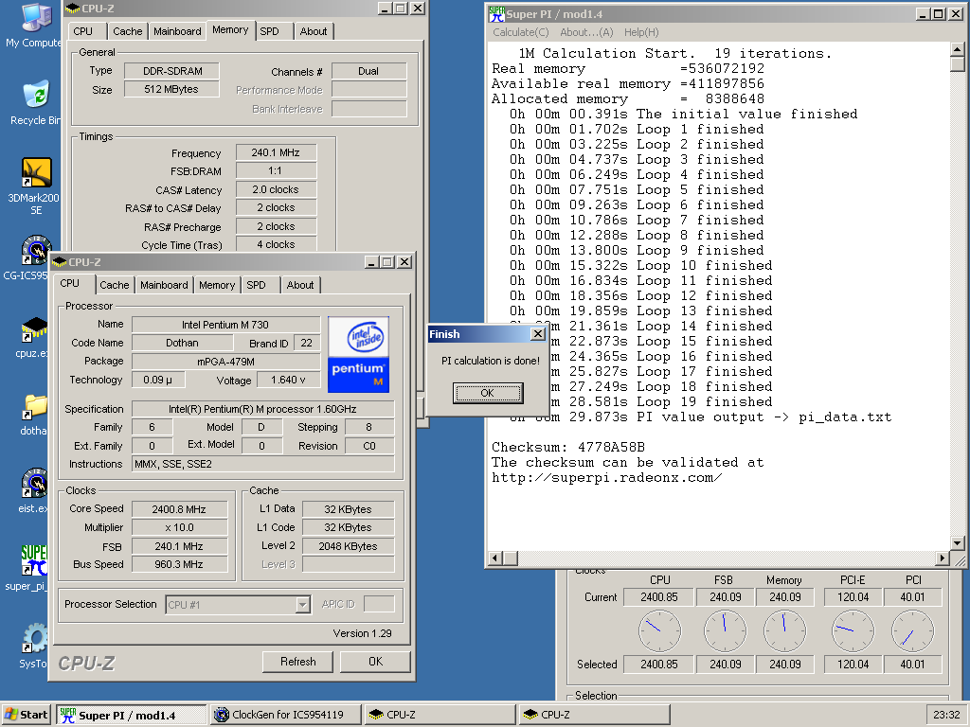This screenshot has width=970, height=727.
Task: Click the CPU-Z chip icon in front window title bar
Action: pos(60,262)
